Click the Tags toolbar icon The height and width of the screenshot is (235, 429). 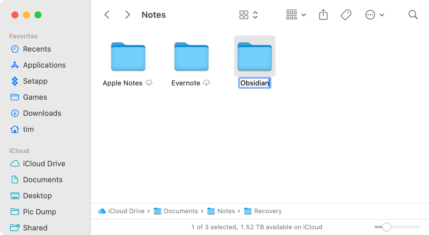[346, 15]
